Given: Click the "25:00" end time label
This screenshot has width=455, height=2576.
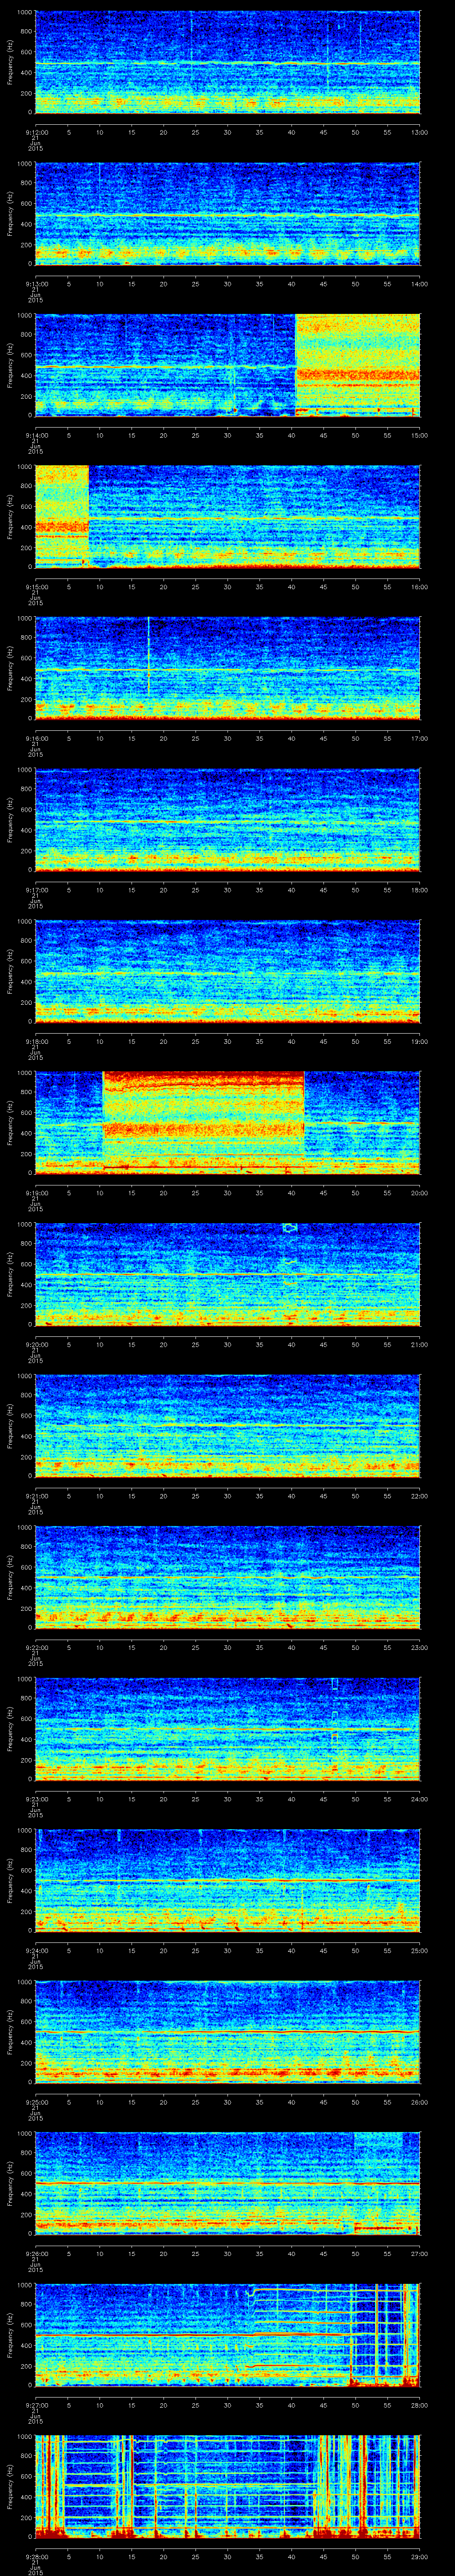Looking at the screenshot, I should pyautogui.click(x=419, y=1951).
